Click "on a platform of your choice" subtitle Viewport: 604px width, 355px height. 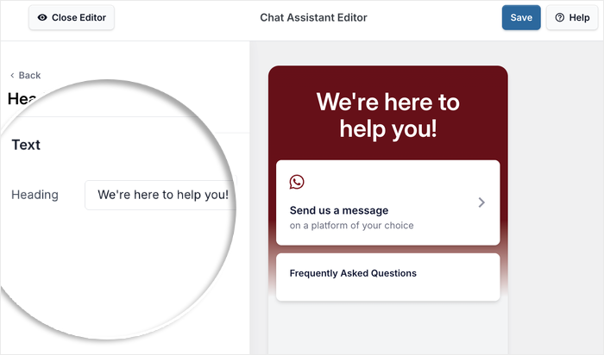pos(351,226)
